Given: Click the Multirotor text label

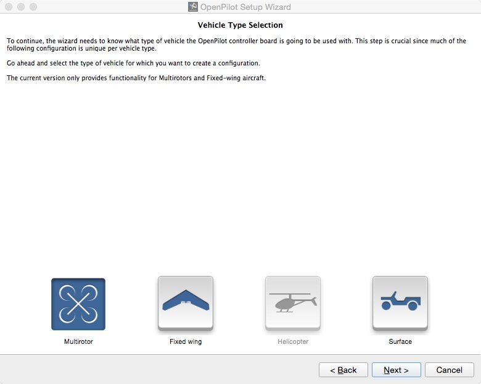Looking at the screenshot, I should click(x=78, y=341).
